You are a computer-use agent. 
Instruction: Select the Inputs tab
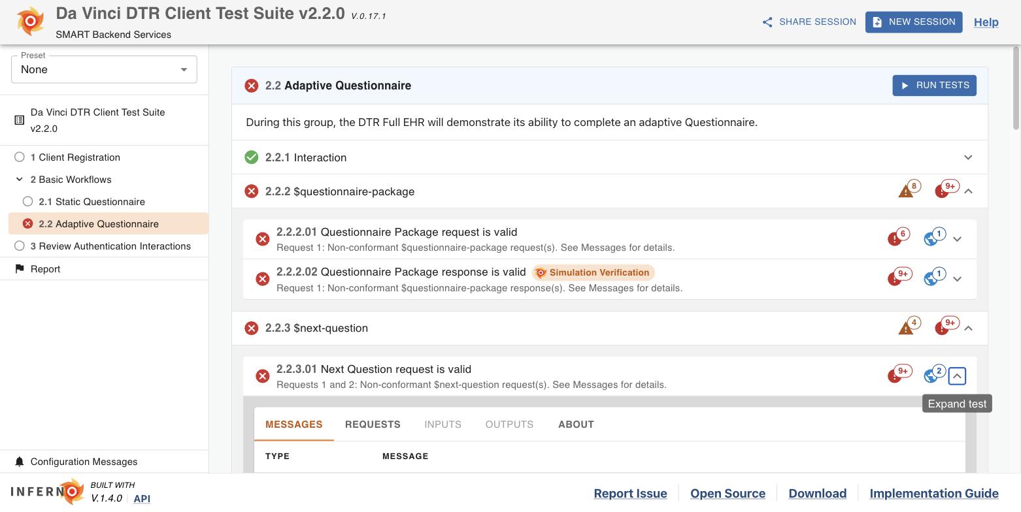(x=443, y=424)
